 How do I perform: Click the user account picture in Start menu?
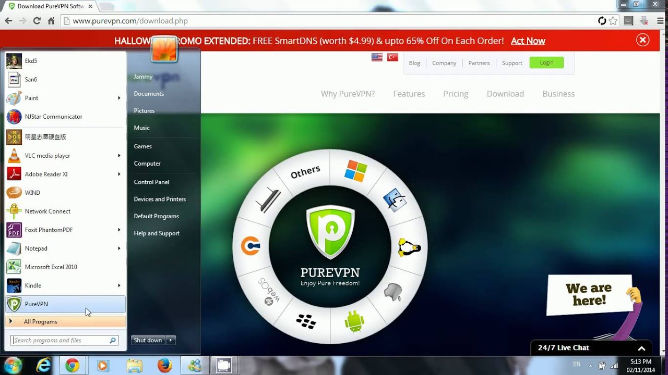tap(164, 48)
